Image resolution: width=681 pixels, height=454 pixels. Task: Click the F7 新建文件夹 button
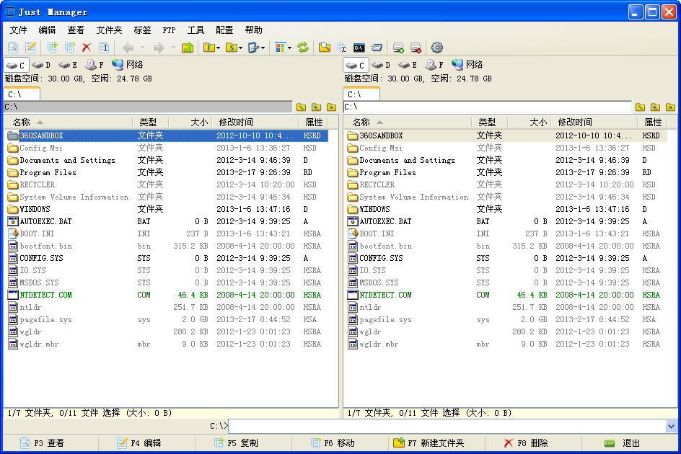point(429,443)
